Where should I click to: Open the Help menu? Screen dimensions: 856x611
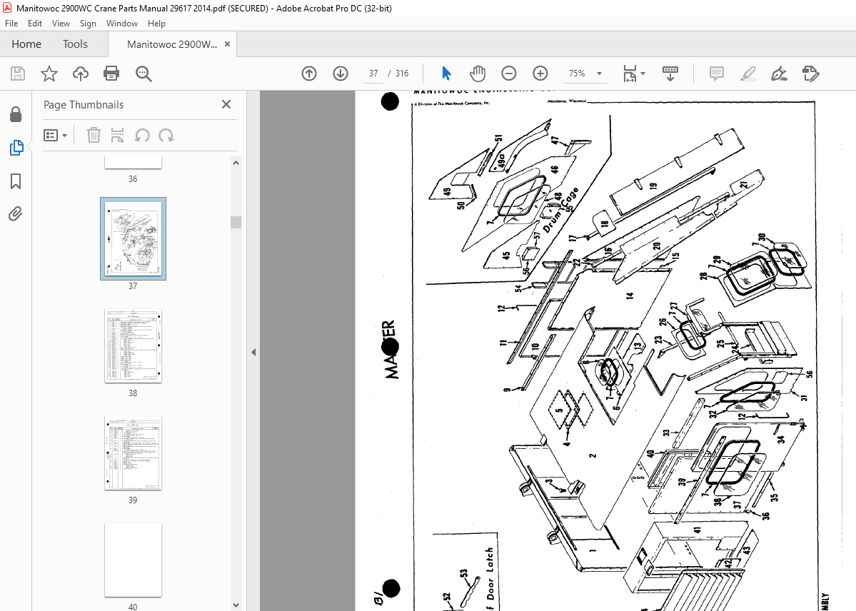coord(156,24)
